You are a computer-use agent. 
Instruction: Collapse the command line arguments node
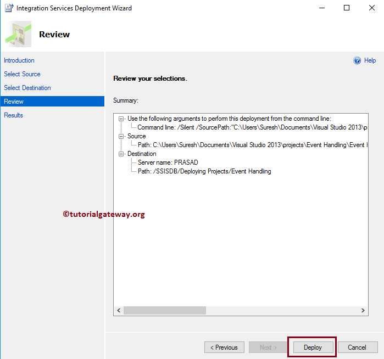pos(121,119)
